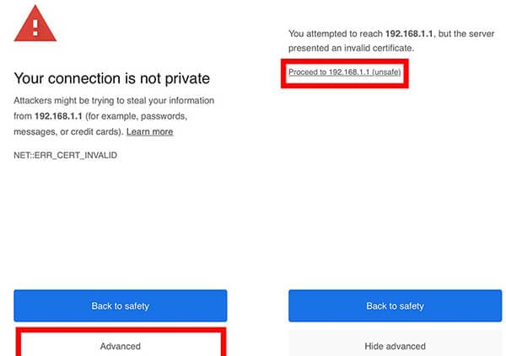The image size is (506, 356).
Task: Click Back to safety above Advanced
Action: point(121,306)
